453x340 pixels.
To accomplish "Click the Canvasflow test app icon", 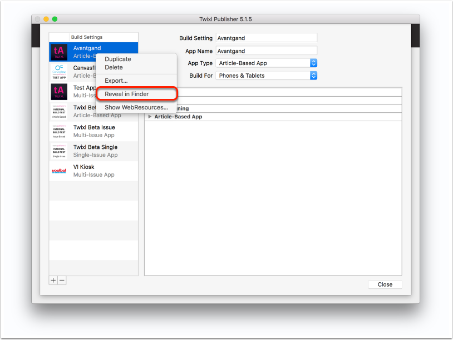I will tap(59, 72).
